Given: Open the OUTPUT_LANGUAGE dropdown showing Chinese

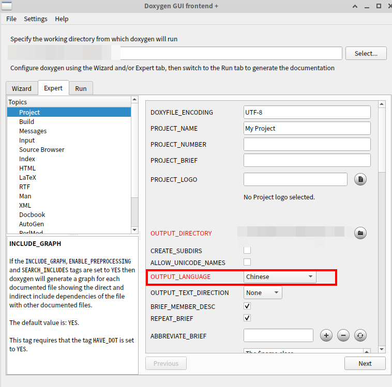Looking at the screenshot, I should point(280,277).
